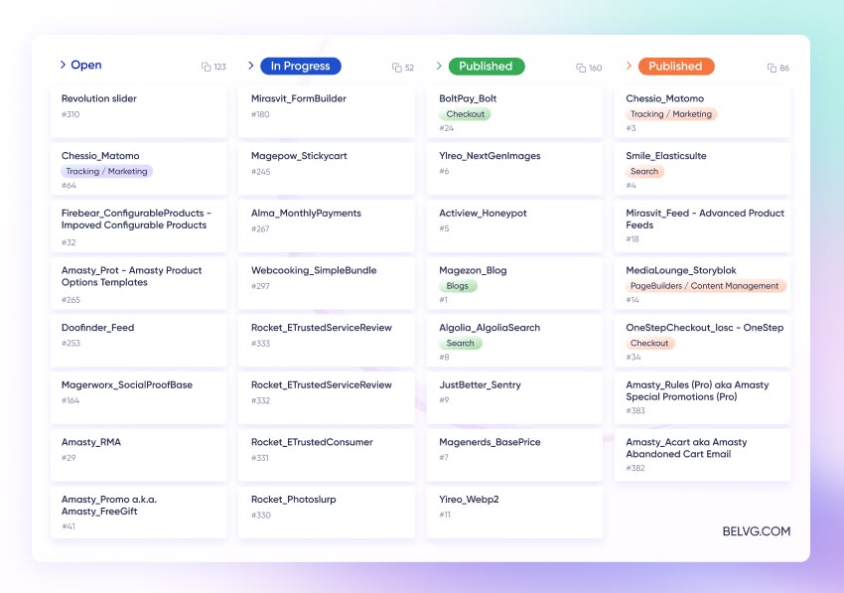Image resolution: width=844 pixels, height=593 pixels.
Task: Click Tracking / Marketing tag on Chessio_Matomo #64
Action: tap(106, 171)
